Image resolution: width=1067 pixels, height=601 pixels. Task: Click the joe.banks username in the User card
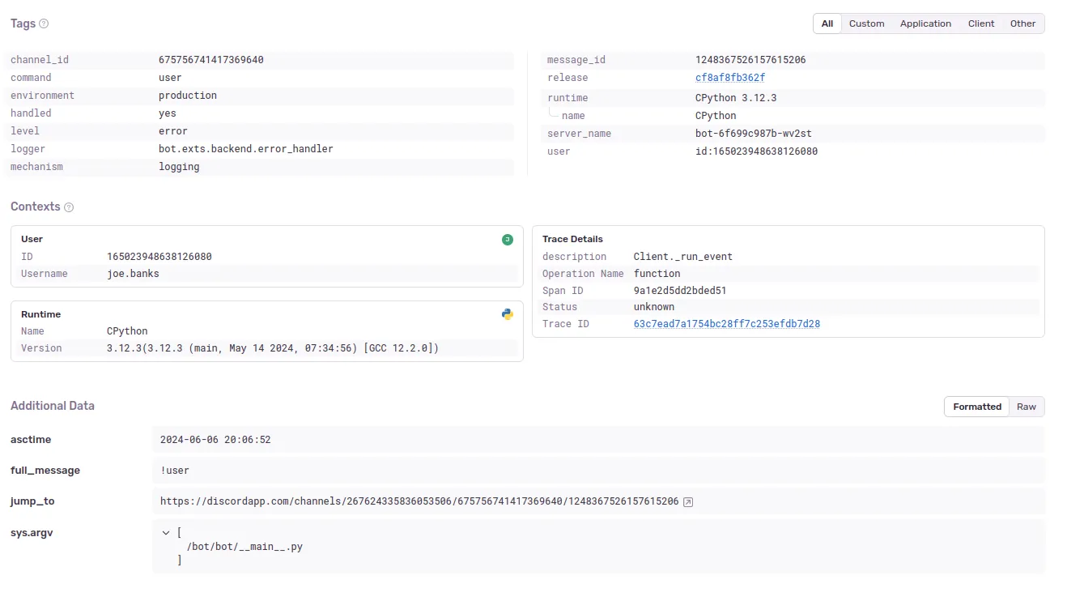pyautogui.click(x=133, y=273)
